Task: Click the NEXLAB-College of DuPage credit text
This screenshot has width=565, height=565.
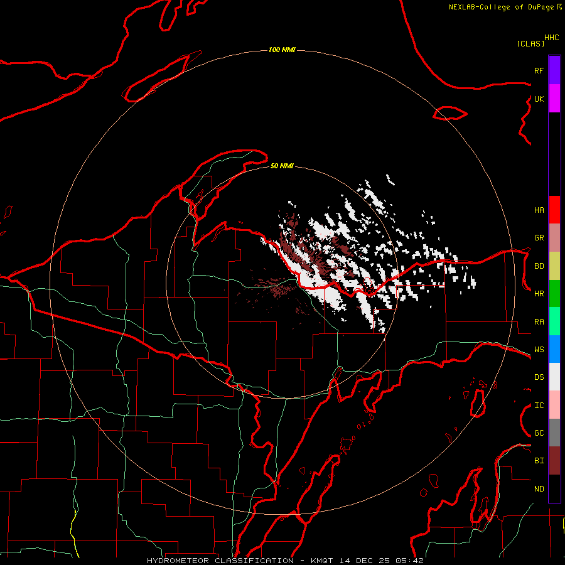Action: [501, 7]
